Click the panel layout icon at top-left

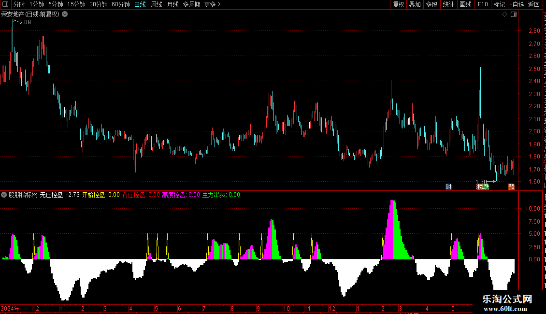pyautogui.click(x=5, y=4)
